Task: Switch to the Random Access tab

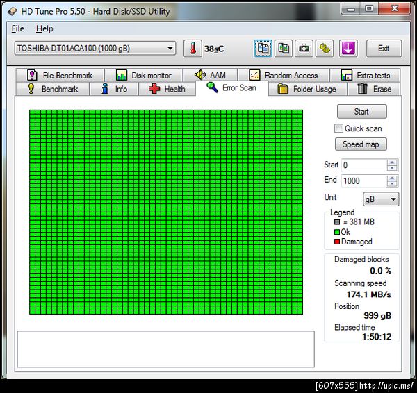Action: click(284, 75)
